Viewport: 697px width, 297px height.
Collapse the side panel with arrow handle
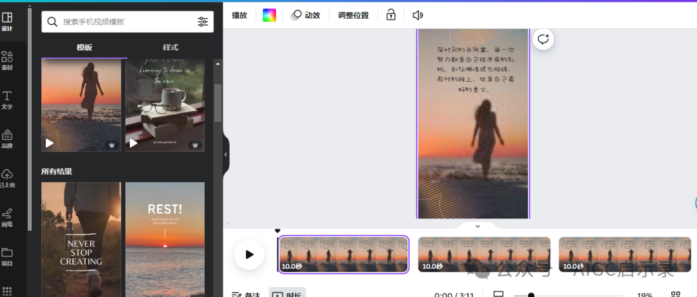[x=226, y=155]
